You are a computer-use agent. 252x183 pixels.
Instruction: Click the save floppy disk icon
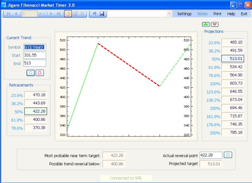tap(102, 14)
